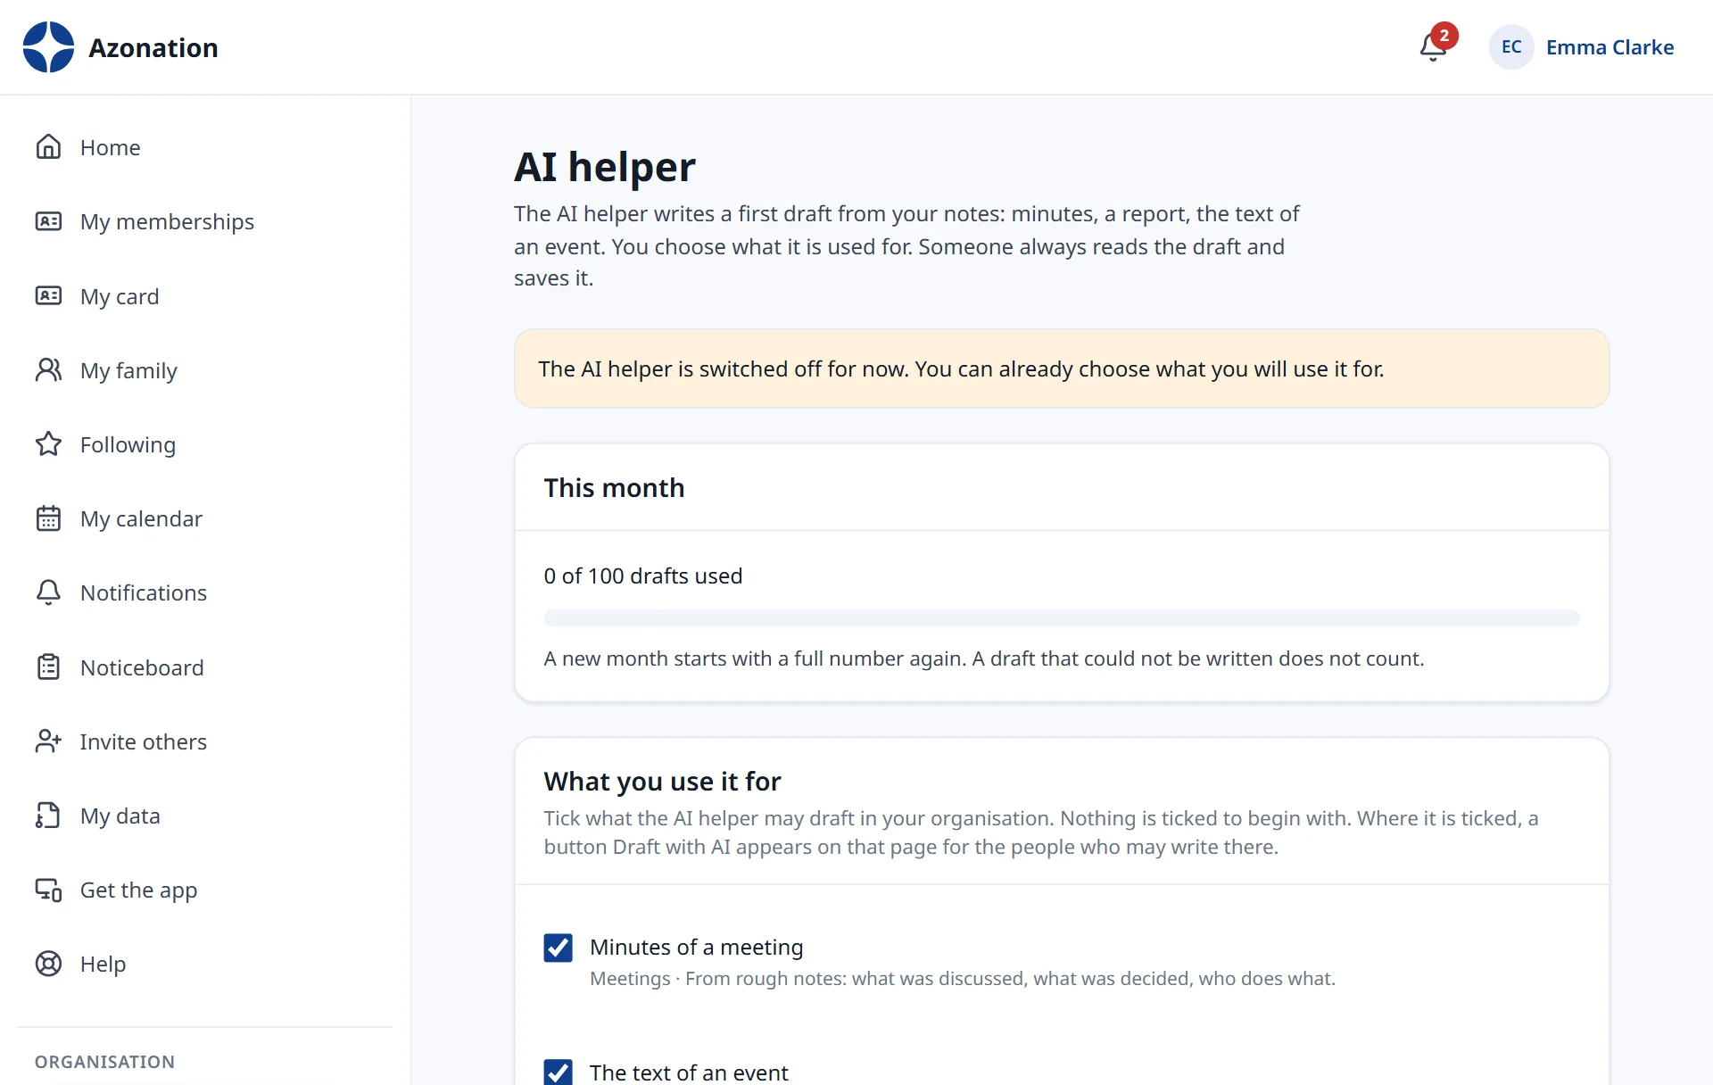This screenshot has width=1713, height=1085.
Task: Toggle The text of an event checkbox
Action: 559,1073
